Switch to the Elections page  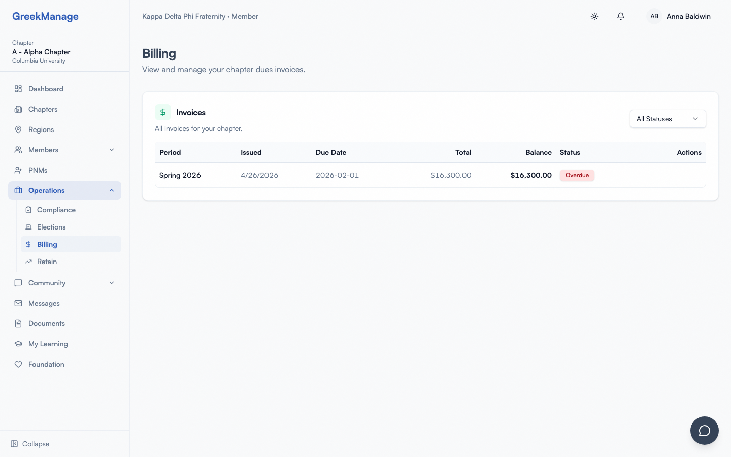pyautogui.click(x=51, y=227)
